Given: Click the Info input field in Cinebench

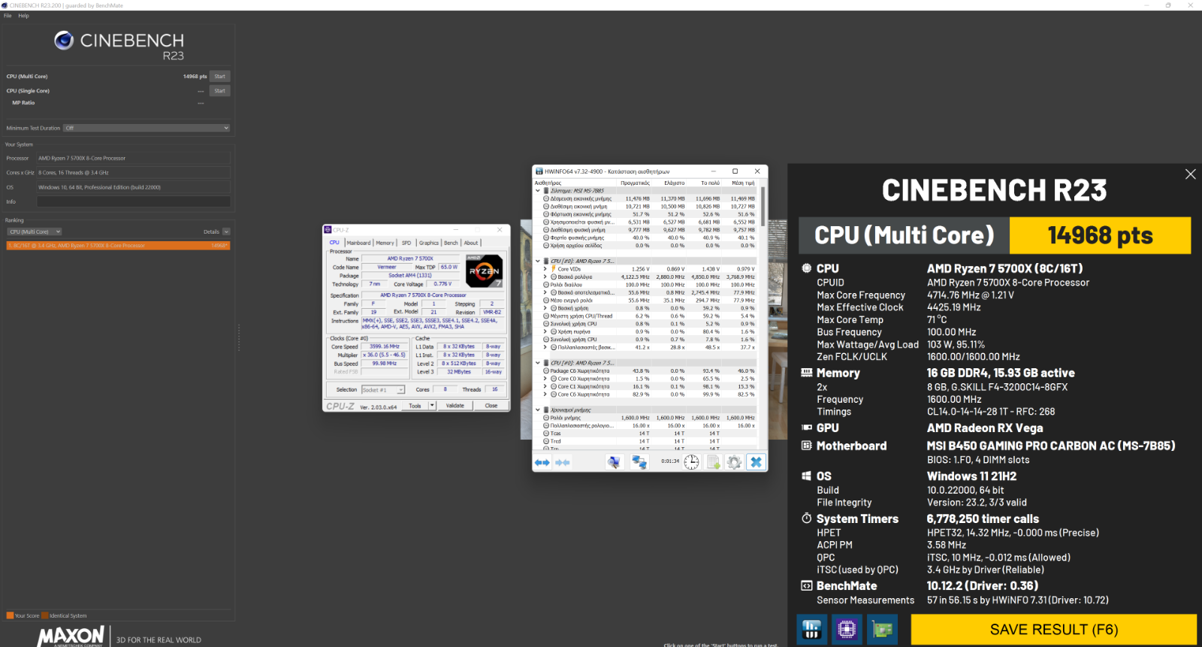Looking at the screenshot, I should point(134,201).
